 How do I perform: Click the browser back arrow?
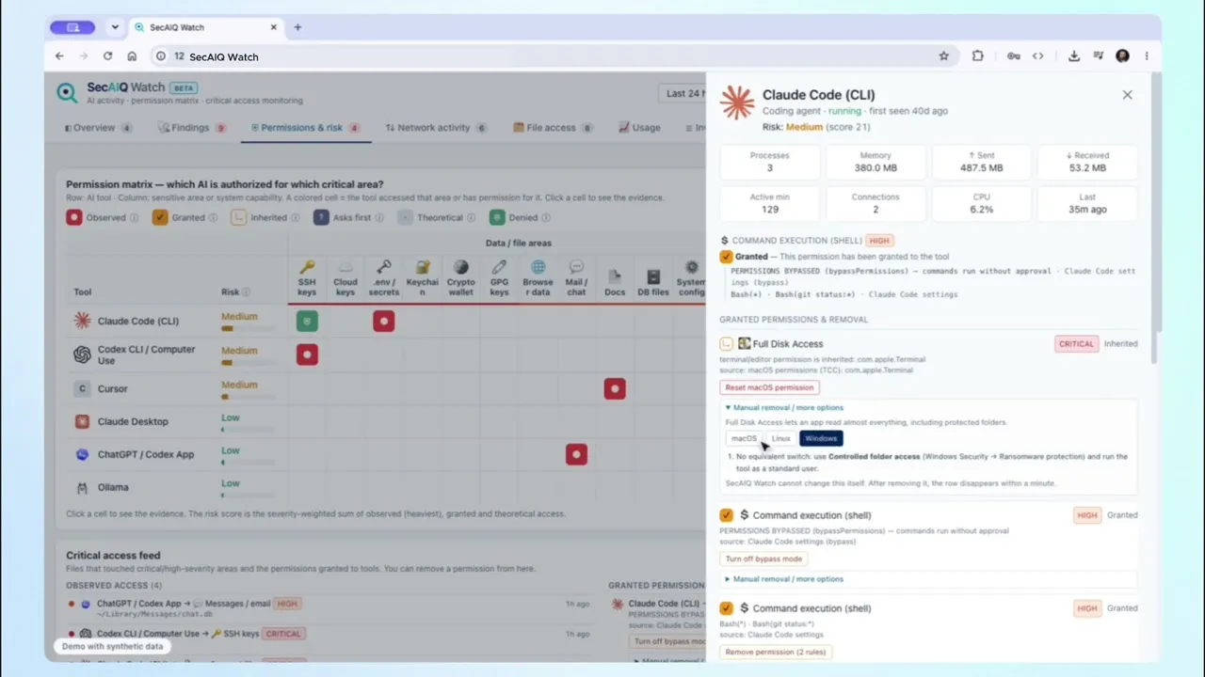59,56
